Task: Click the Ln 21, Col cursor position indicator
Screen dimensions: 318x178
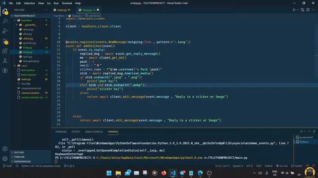Action: click(x=222, y=166)
